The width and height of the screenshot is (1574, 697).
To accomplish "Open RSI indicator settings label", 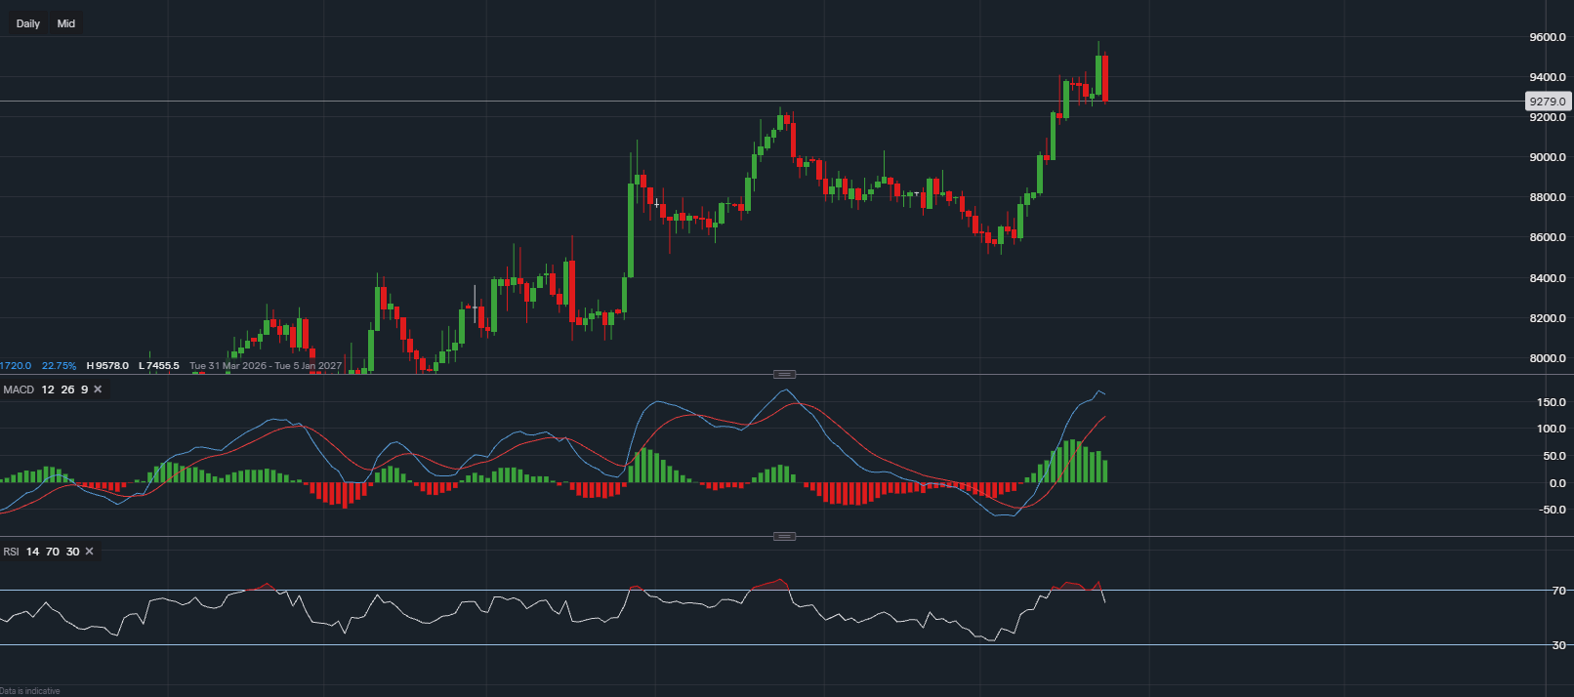I will tap(12, 552).
